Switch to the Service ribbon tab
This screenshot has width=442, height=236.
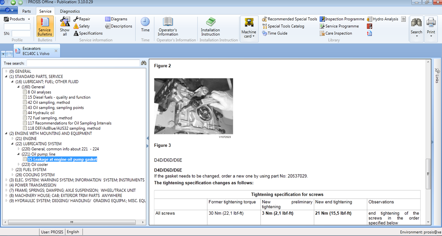[45, 11]
